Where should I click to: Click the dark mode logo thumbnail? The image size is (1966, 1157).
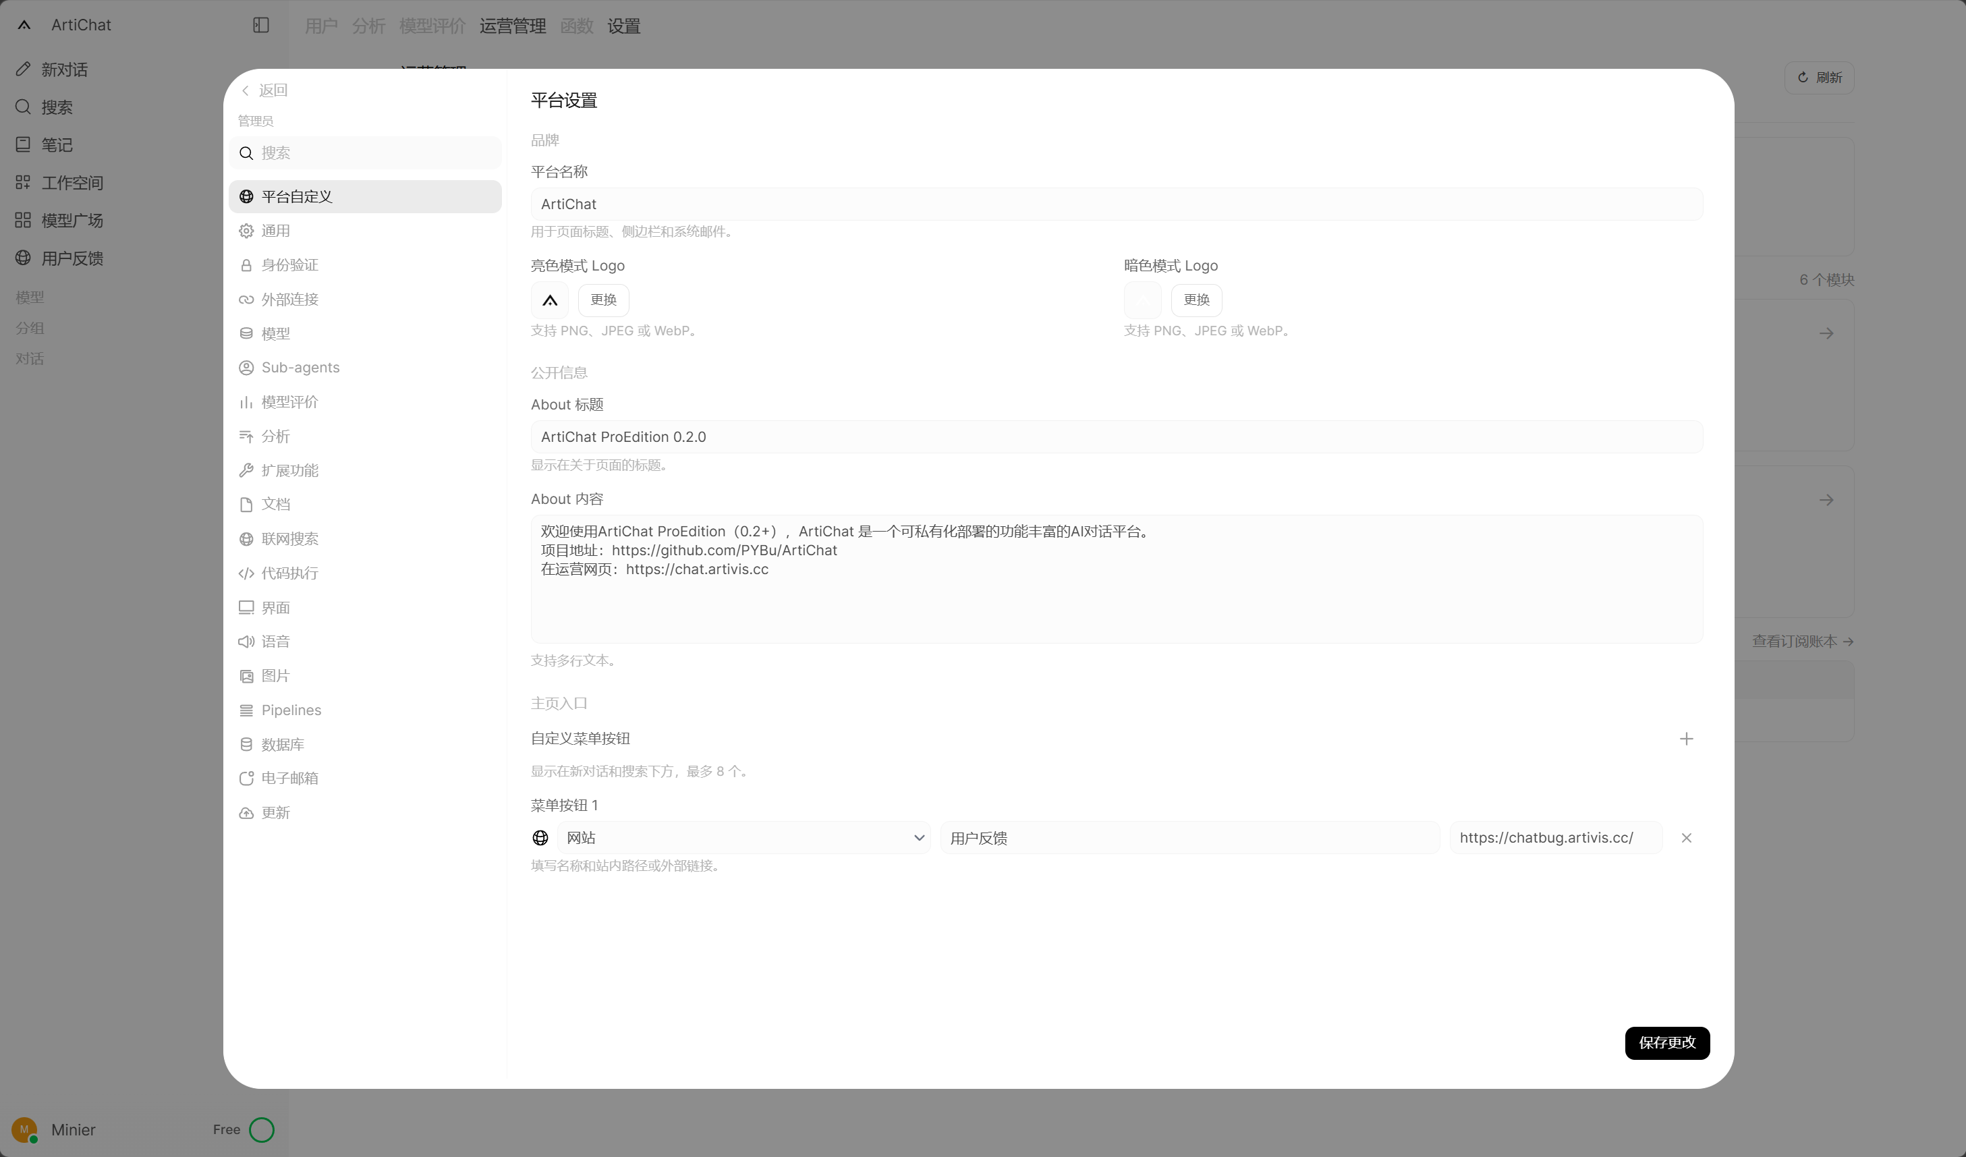pos(1143,300)
